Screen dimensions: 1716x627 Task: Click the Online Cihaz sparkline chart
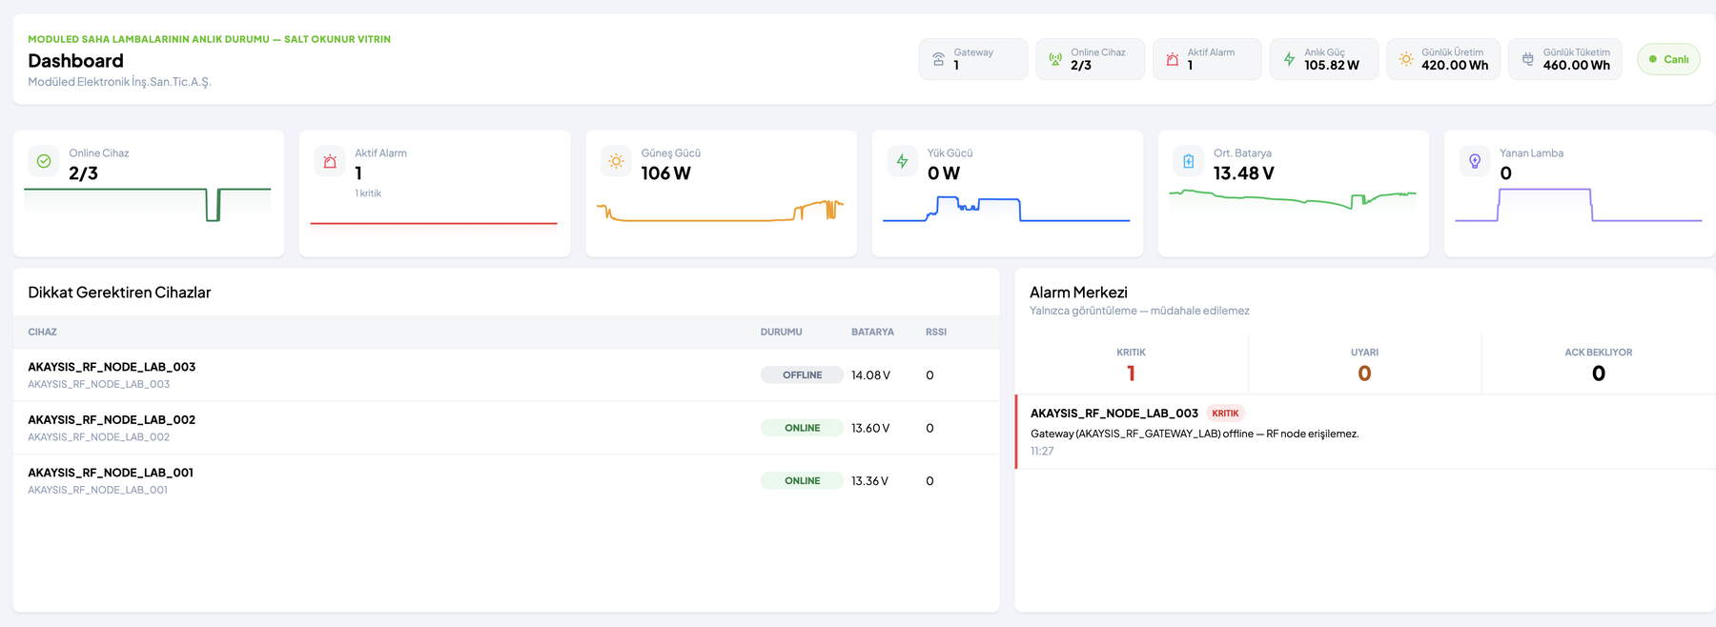(148, 204)
